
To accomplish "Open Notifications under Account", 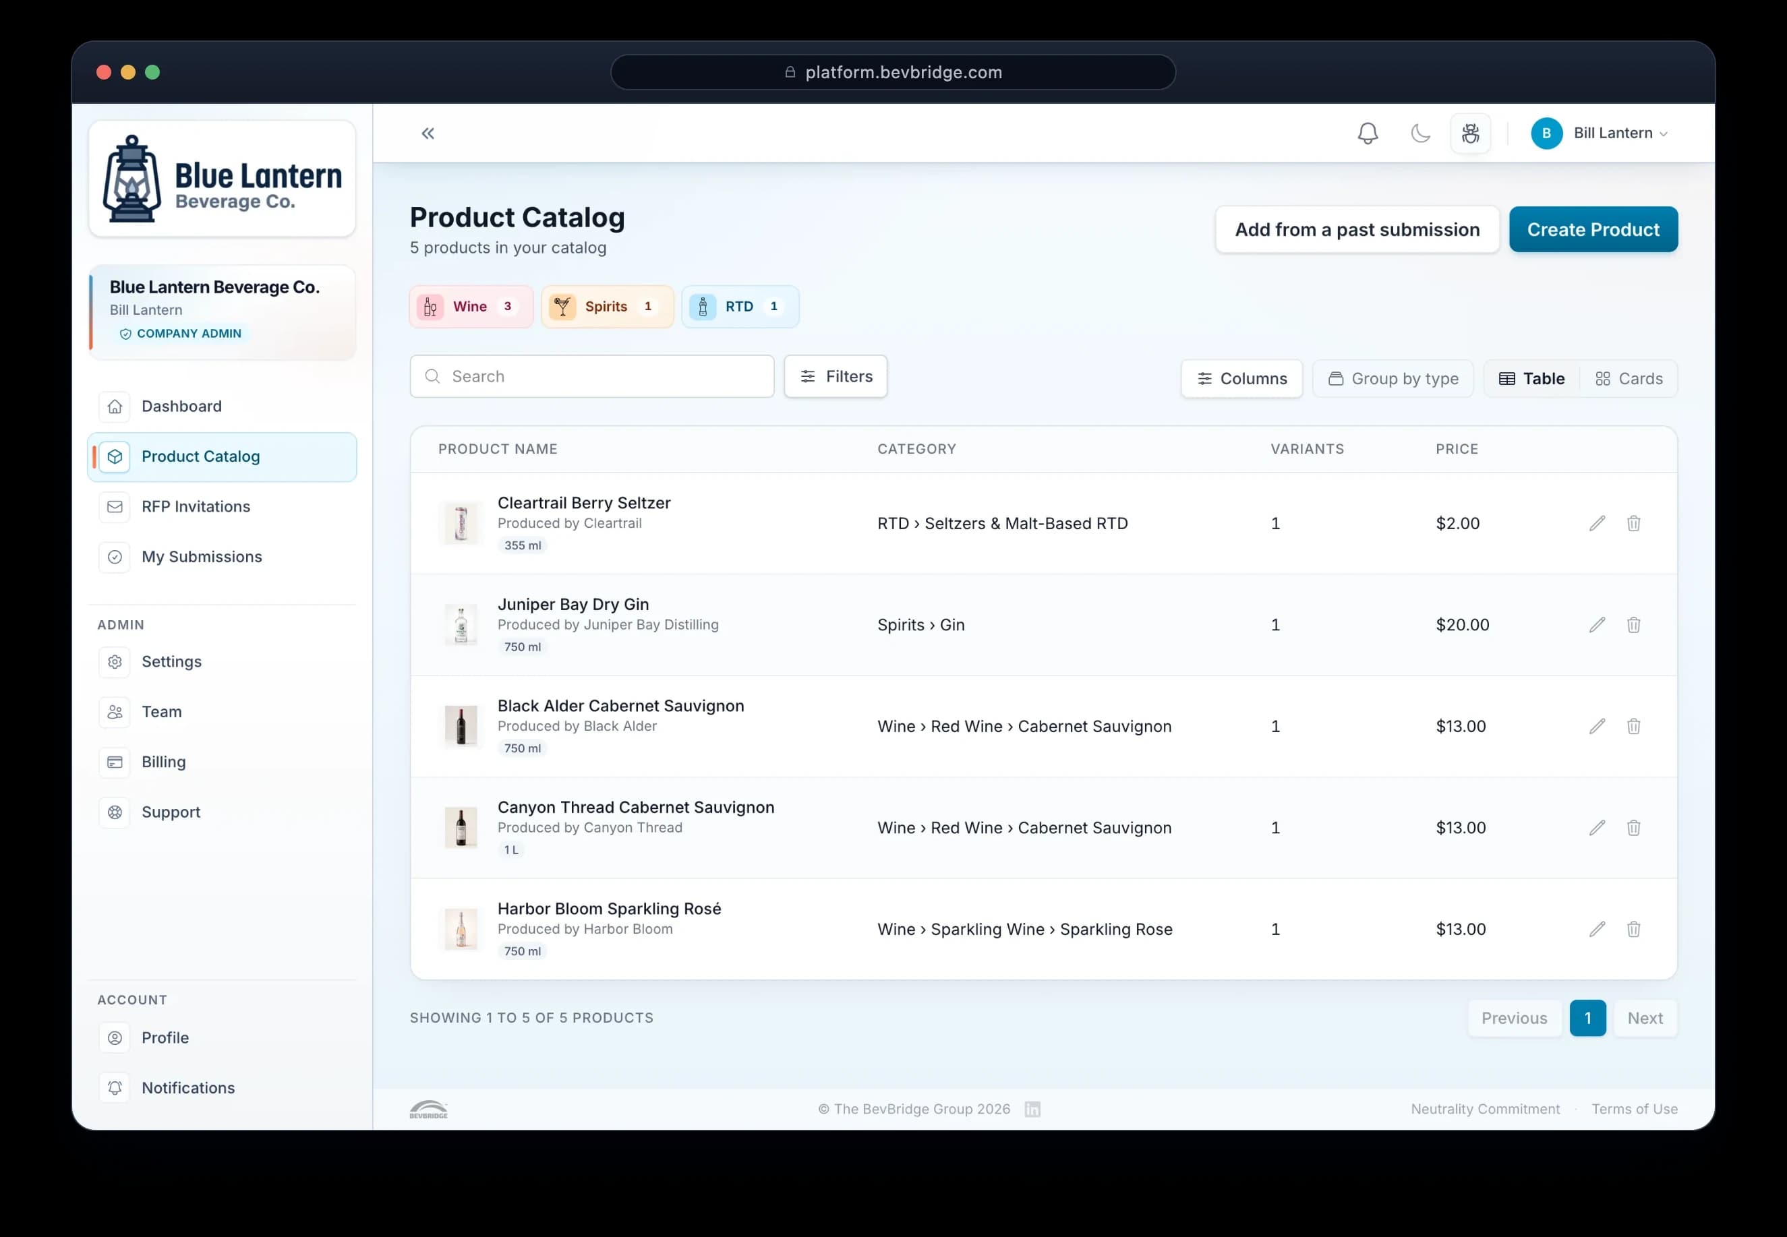I will pos(222,1087).
